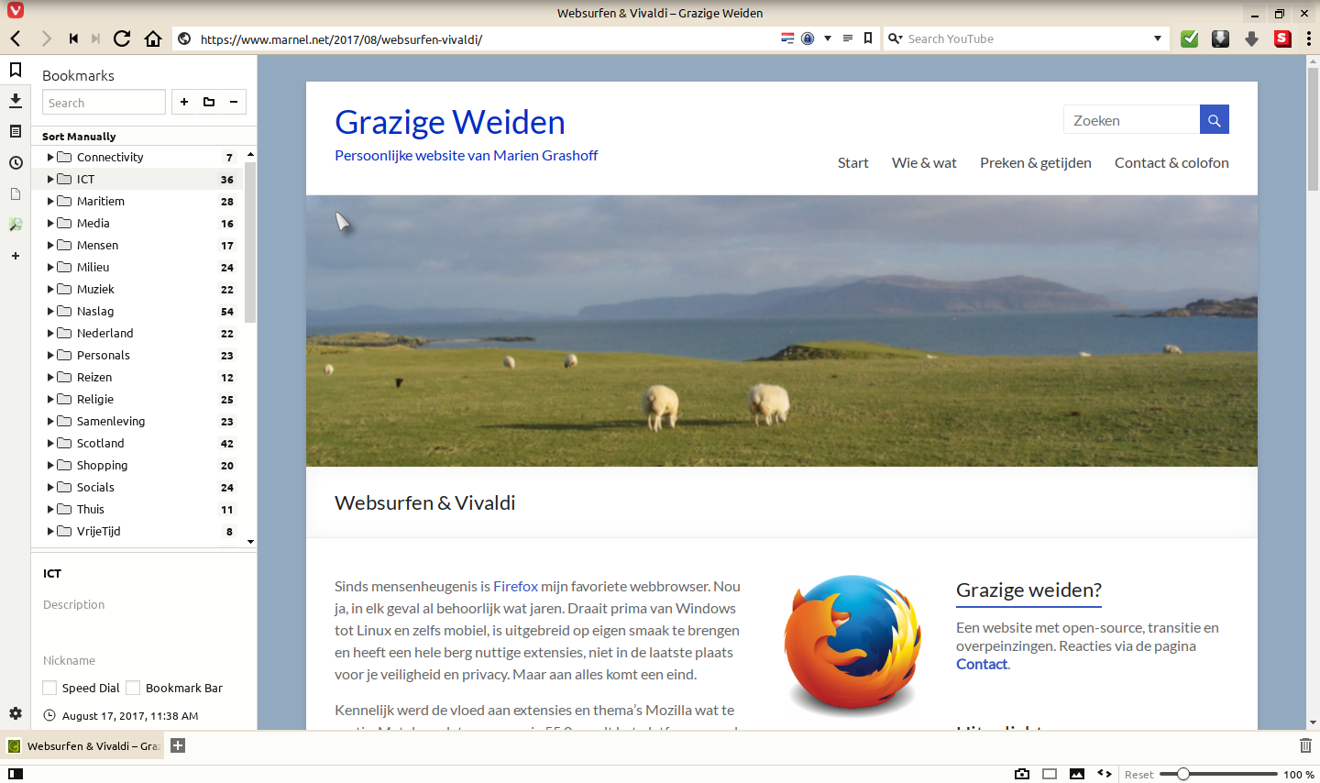Toggle the side panel from status bar
The height and width of the screenshot is (783, 1320).
tap(16, 774)
